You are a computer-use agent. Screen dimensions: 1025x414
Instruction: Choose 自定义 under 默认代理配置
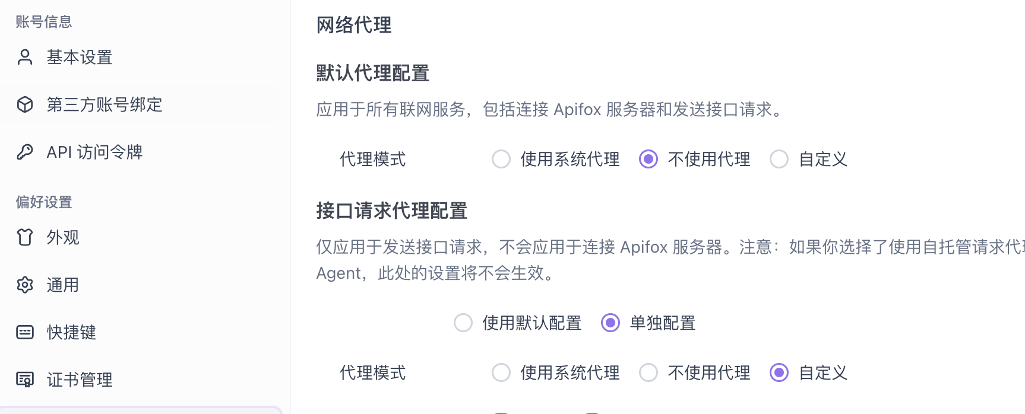(x=779, y=159)
